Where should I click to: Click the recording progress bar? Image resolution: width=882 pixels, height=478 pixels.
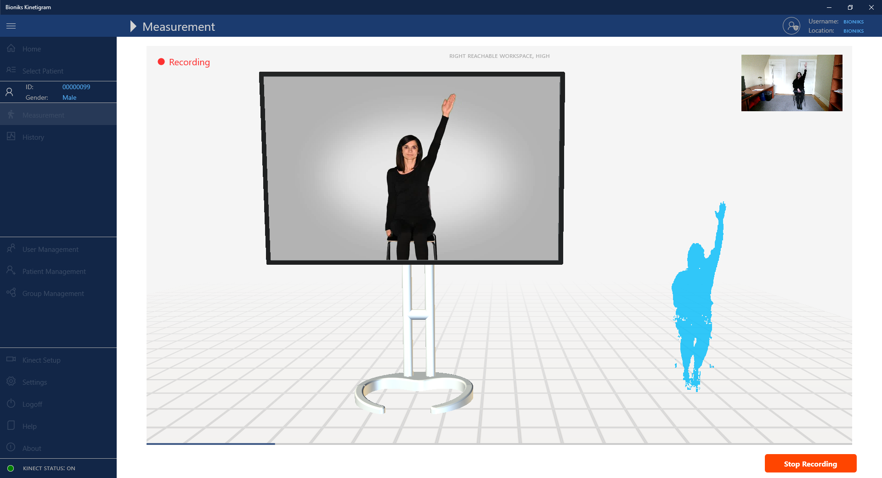(499, 444)
